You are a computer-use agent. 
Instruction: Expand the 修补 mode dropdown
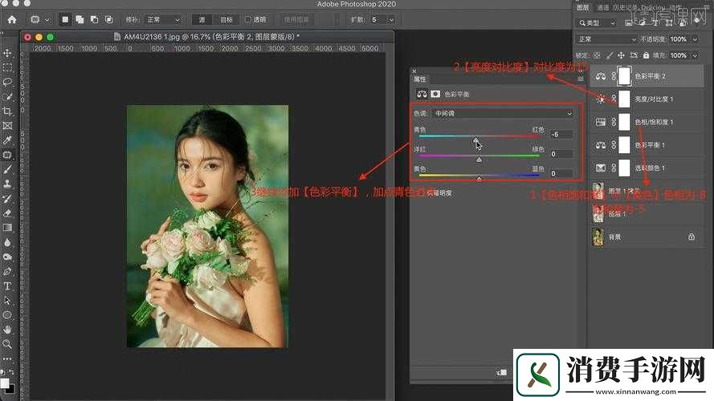pos(165,19)
